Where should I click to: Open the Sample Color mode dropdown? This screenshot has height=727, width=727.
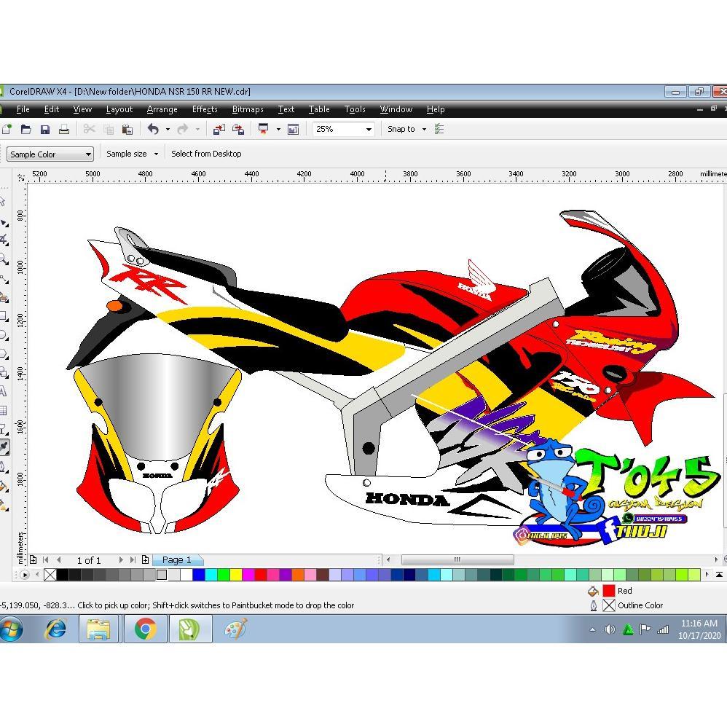pyautogui.click(x=88, y=154)
